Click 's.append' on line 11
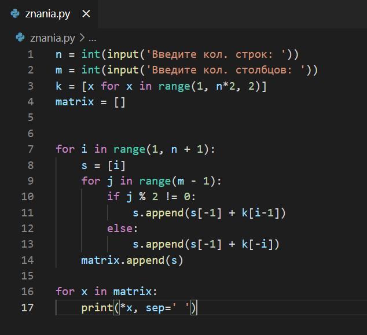Image resolution: width=367 pixels, height=335 pixels. 158,213
